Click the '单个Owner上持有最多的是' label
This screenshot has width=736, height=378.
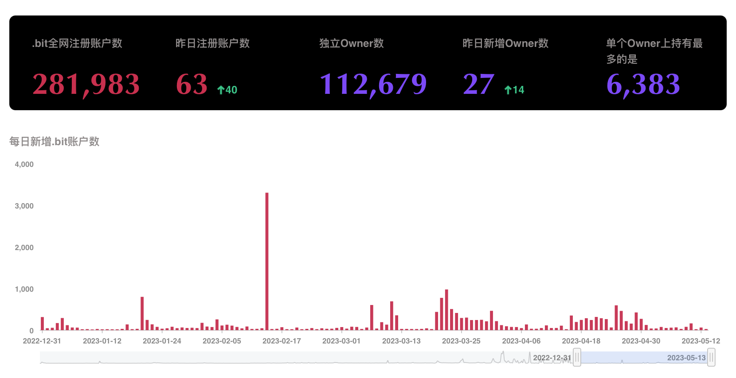(654, 51)
